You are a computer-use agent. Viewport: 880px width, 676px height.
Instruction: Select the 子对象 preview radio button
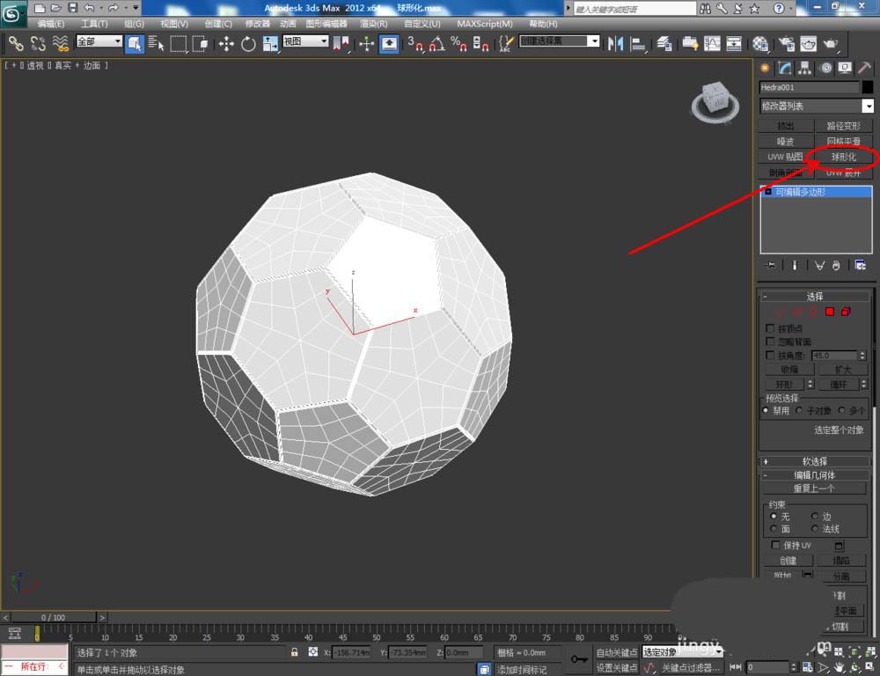click(799, 410)
